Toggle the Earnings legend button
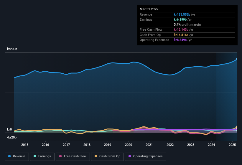 point(42,157)
